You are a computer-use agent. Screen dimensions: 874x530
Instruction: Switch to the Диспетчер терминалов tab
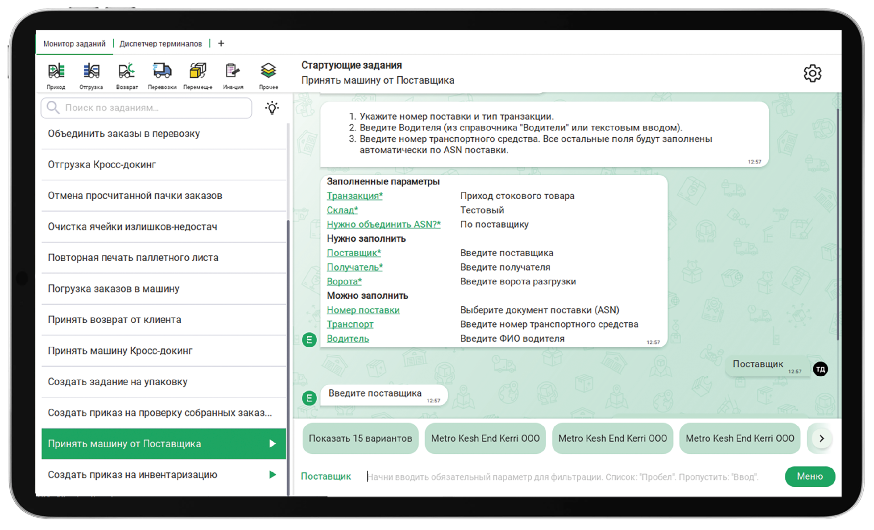pyautogui.click(x=161, y=44)
